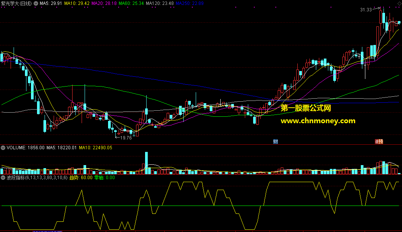Click the 趋势: 60.00 value label
Viewport: 402px width, 232px height.
tap(81, 178)
